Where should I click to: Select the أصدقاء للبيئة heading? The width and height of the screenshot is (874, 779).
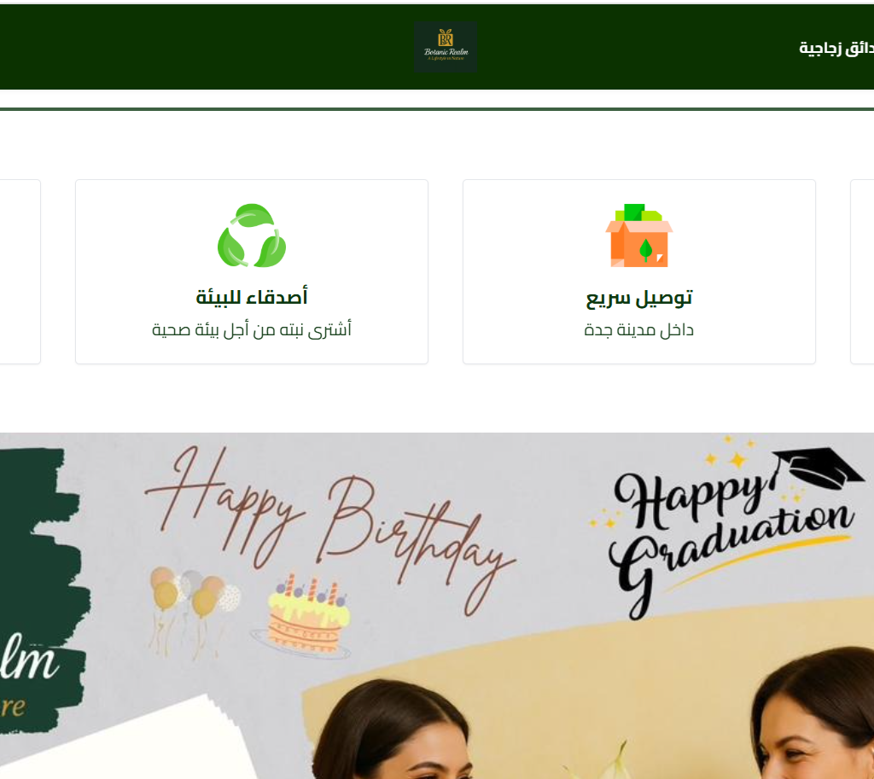click(x=252, y=297)
